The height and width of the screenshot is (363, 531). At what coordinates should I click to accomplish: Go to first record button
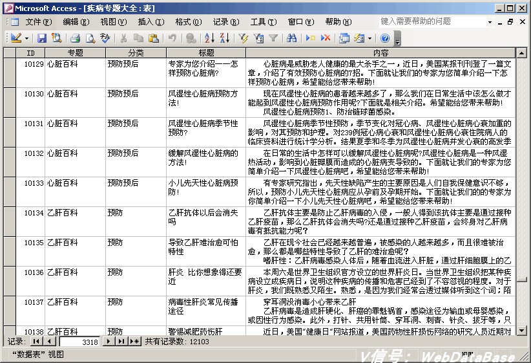(x=36, y=341)
